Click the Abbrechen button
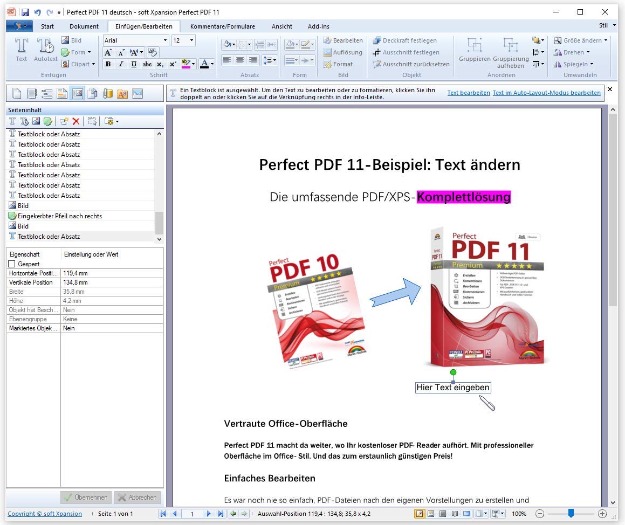The height and width of the screenshot is (525, 625). [138, 498]
